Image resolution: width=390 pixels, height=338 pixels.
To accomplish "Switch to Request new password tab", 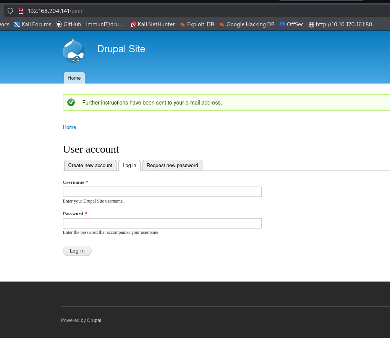I will tap(172, 165).
